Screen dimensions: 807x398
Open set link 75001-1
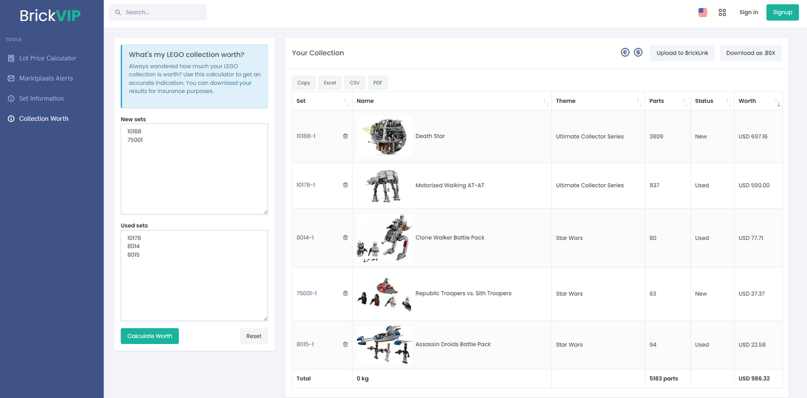click(x=307, y=293)
